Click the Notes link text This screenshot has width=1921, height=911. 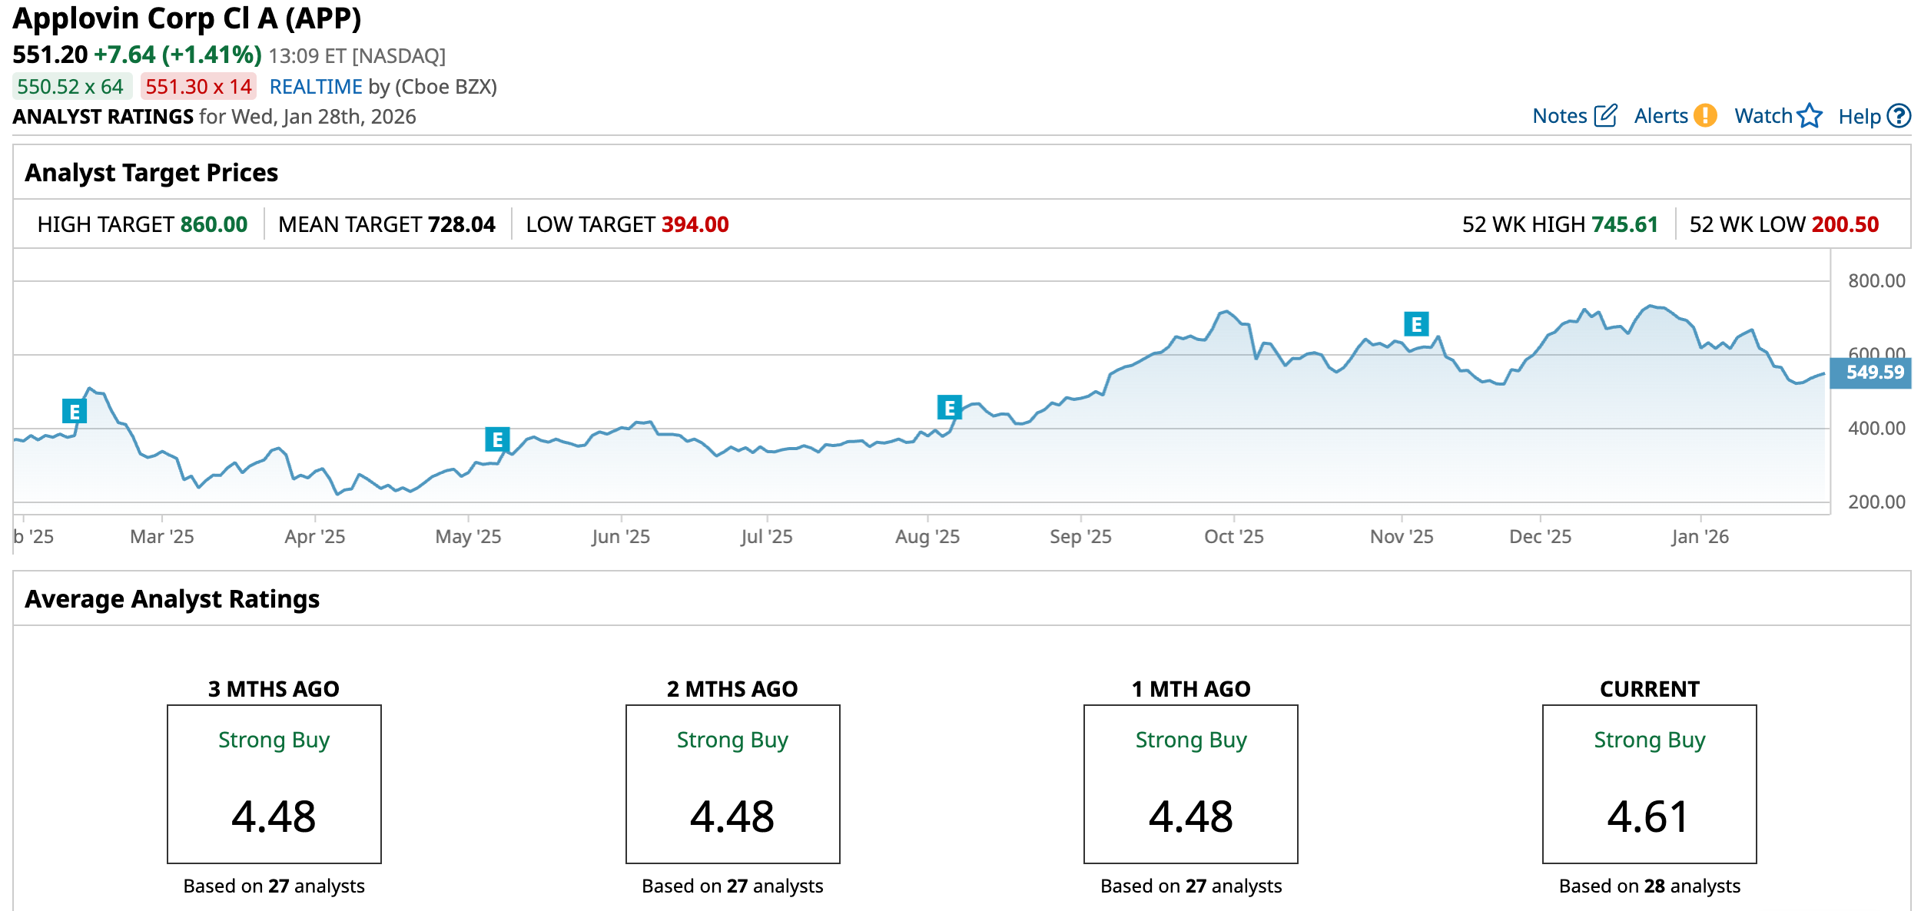pos(1559,116)
